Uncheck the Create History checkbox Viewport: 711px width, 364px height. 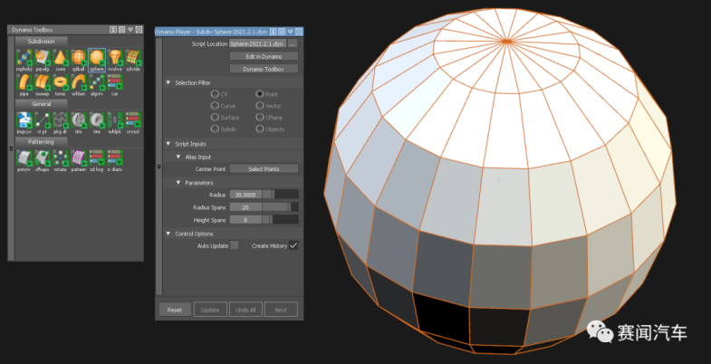(x=293, y=245)
